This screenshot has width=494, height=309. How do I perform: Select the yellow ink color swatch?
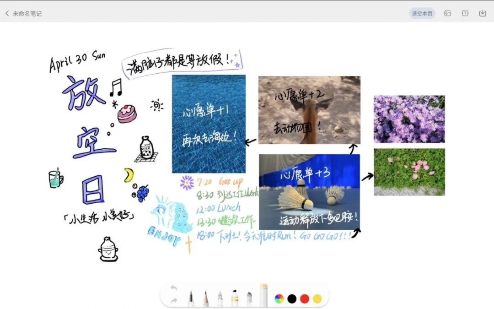tap(317, 298)
